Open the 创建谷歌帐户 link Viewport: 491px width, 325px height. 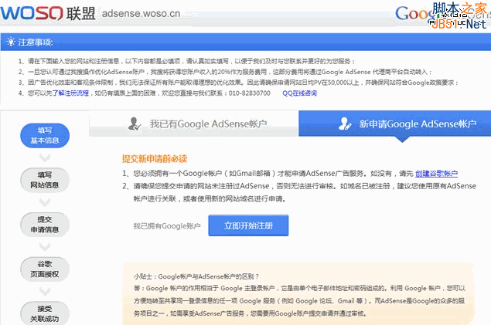point(437,174)
